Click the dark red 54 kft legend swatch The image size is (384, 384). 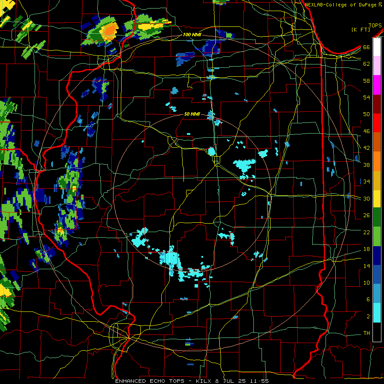pos(377,104)
